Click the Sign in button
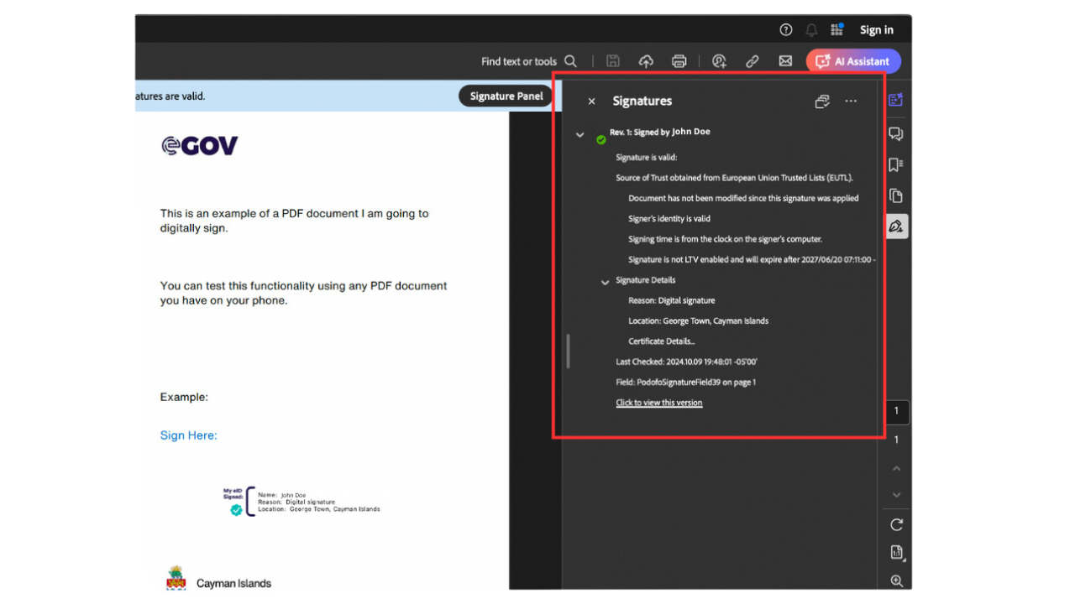This screenshot has height=604, width=1075. [877, 30]
